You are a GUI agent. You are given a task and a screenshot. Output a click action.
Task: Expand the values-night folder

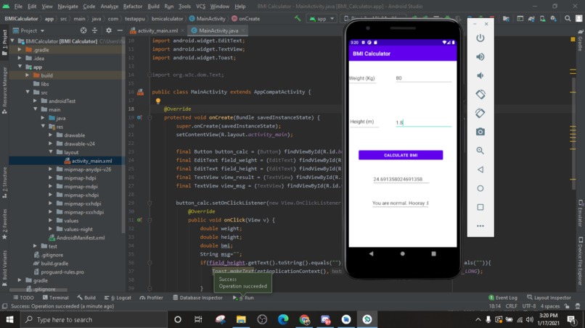tap(50, 229)
